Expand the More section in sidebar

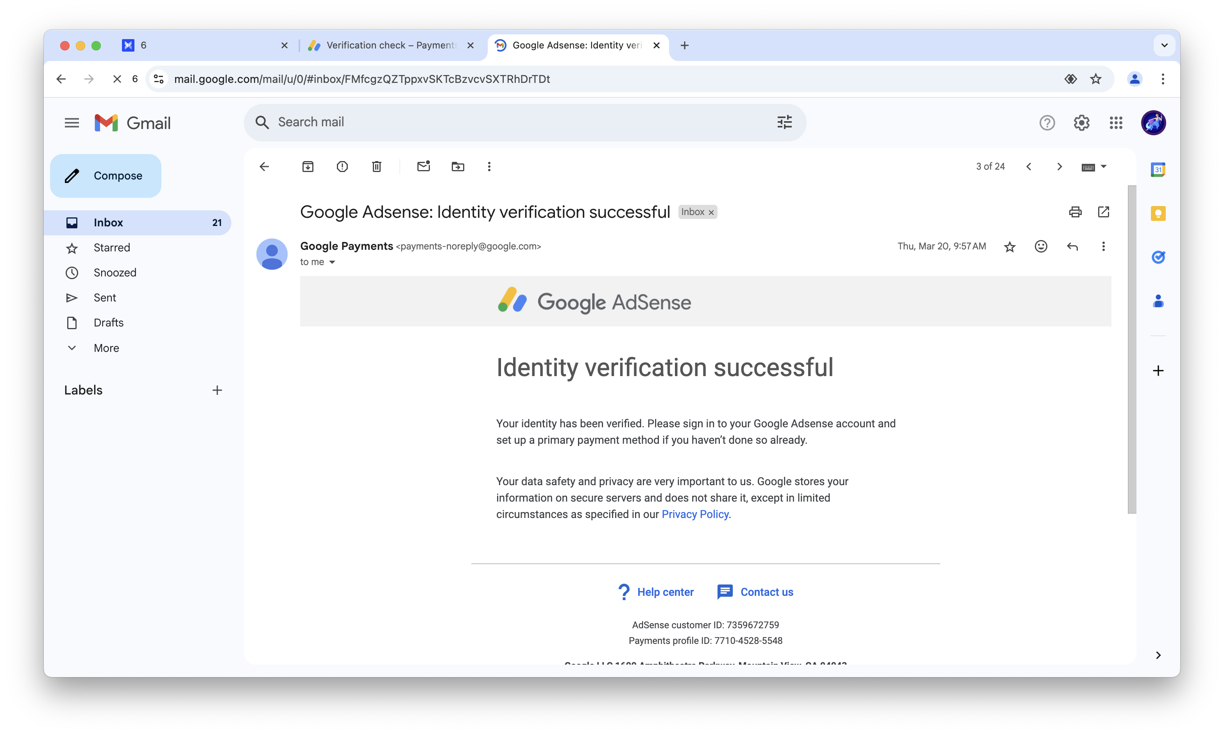(106, 348)
